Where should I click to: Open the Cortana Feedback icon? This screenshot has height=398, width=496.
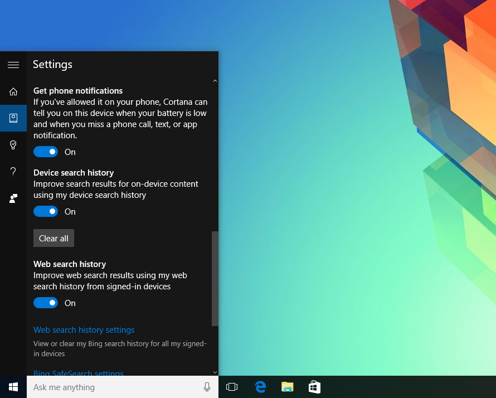(13, 198)
